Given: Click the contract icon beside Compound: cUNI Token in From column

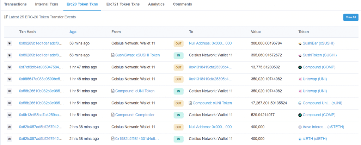Looking at the screenshot, I should 113,91.
